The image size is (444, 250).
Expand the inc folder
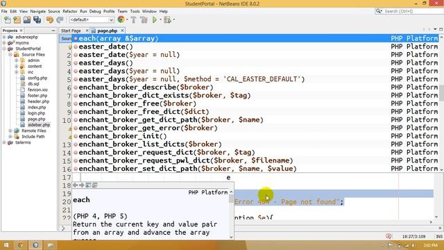[17, 72]
